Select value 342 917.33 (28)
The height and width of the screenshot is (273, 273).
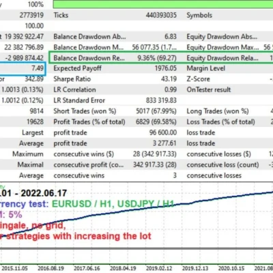click(155, 164)
